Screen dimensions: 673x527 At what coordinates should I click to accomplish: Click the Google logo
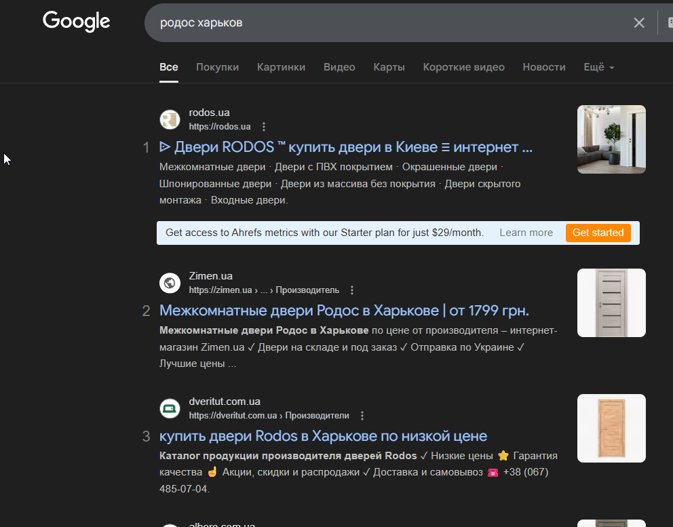(77, 22)
